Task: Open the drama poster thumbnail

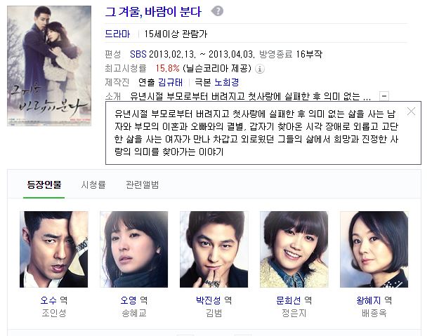Action: click(x=49, y=66)
